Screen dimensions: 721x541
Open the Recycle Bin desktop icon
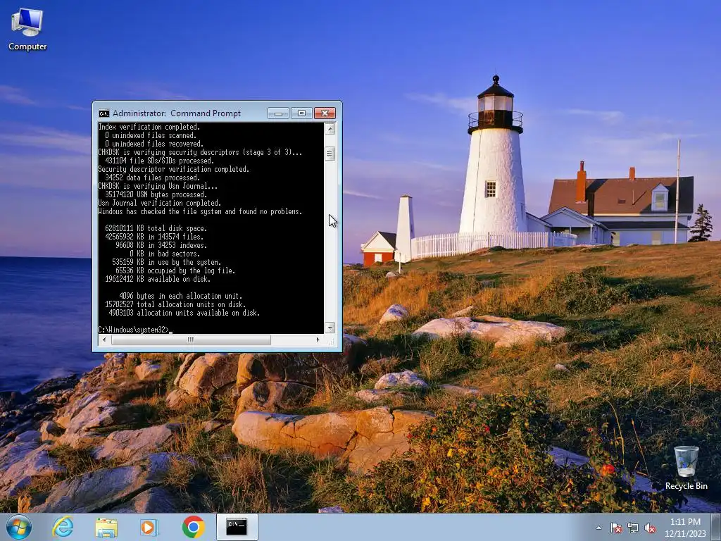click(686, 468)
